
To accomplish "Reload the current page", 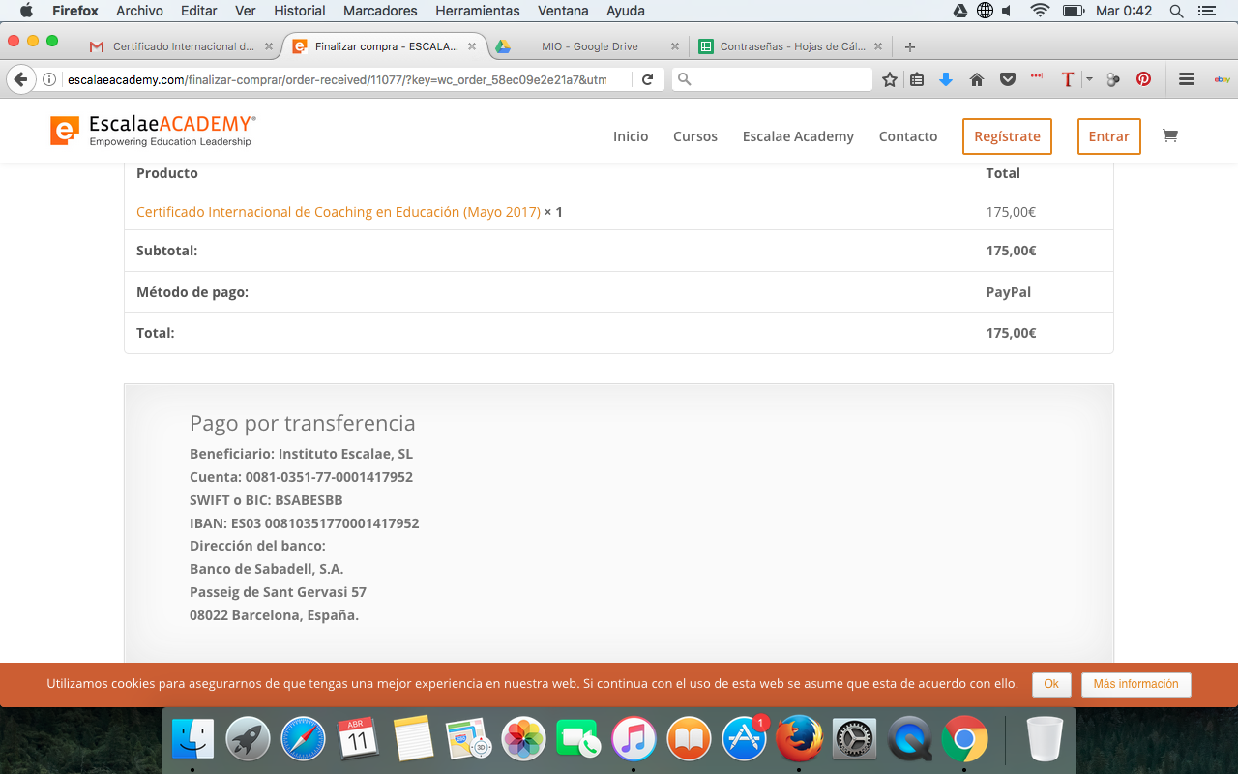I will (648, 79).
